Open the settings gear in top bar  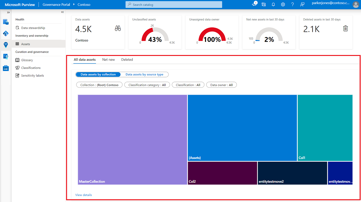click(283, 5)
